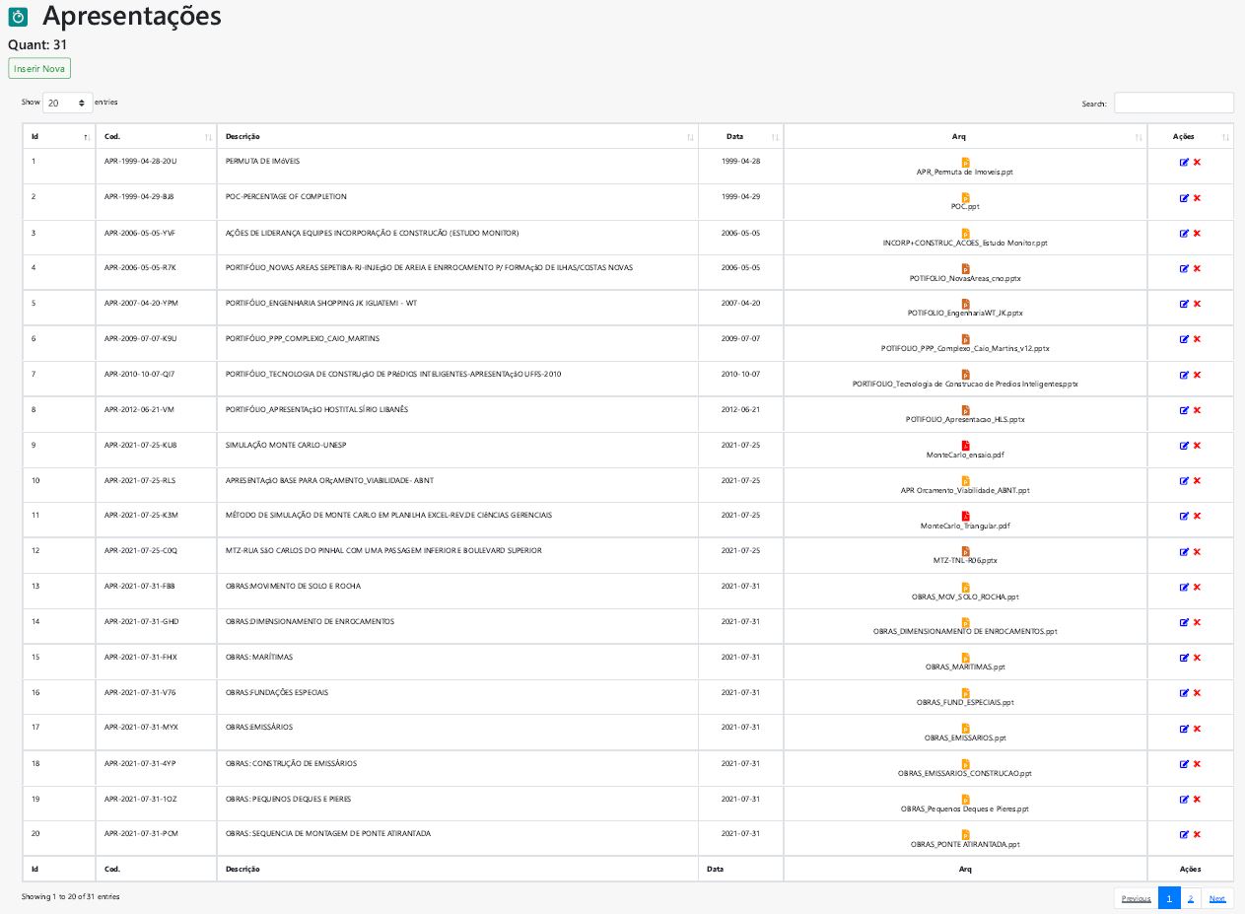The image size is (1245, 914).
Task: Open the MonteCarlo_Triangular.pdf file icon
Action: click(965, 516)
